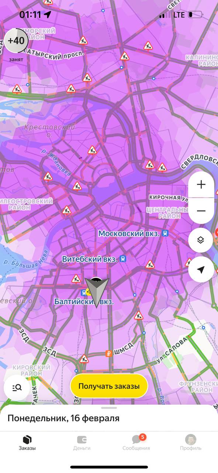Viewport: 218px width, 473px height.
Task: Tap the zoom in plus button
Action: (x=201, y=184)
